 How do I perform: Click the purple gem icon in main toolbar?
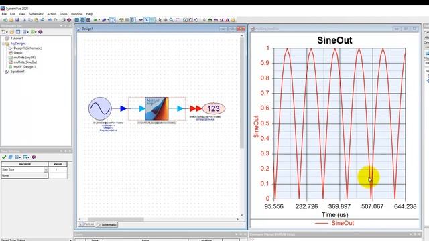[69, 20]
